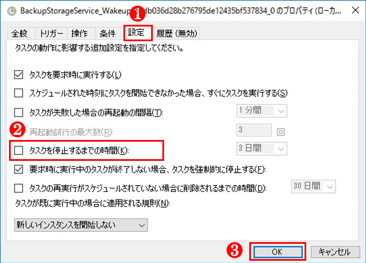The height and width of the screenshot is (263, 366).
Task: Expand the 3 日間 stop duration dropdown
Action: [x=262, y=148]
